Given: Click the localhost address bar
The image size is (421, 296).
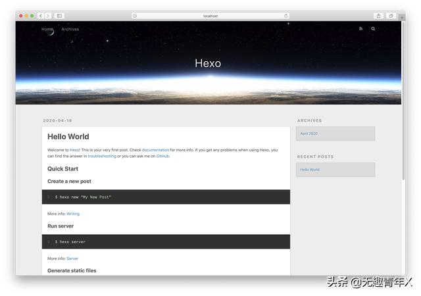Looking at the screenshot, I should coord(210,16).
